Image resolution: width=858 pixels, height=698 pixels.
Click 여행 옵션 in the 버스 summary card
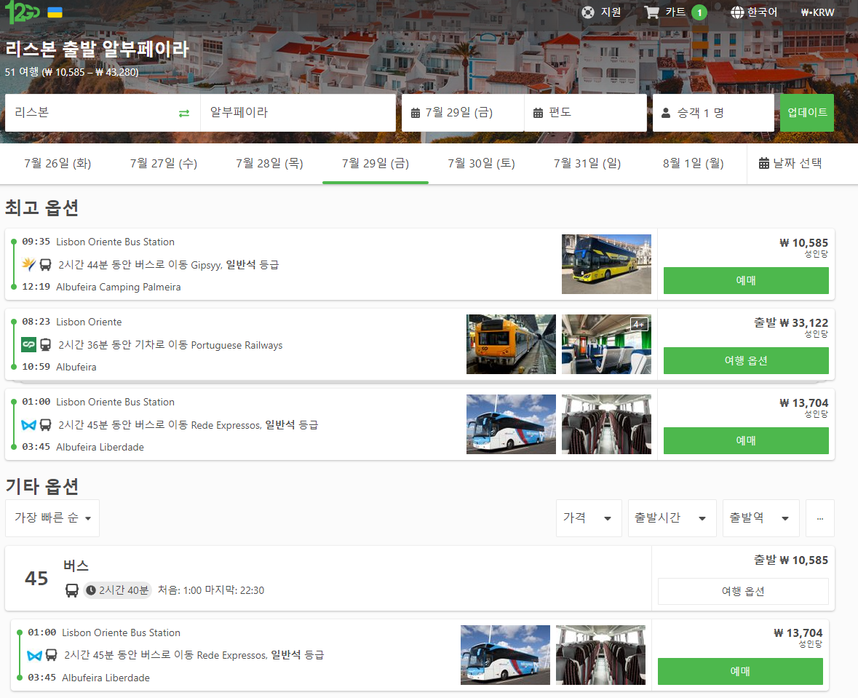pyautogui.click(x=743, y=591)
